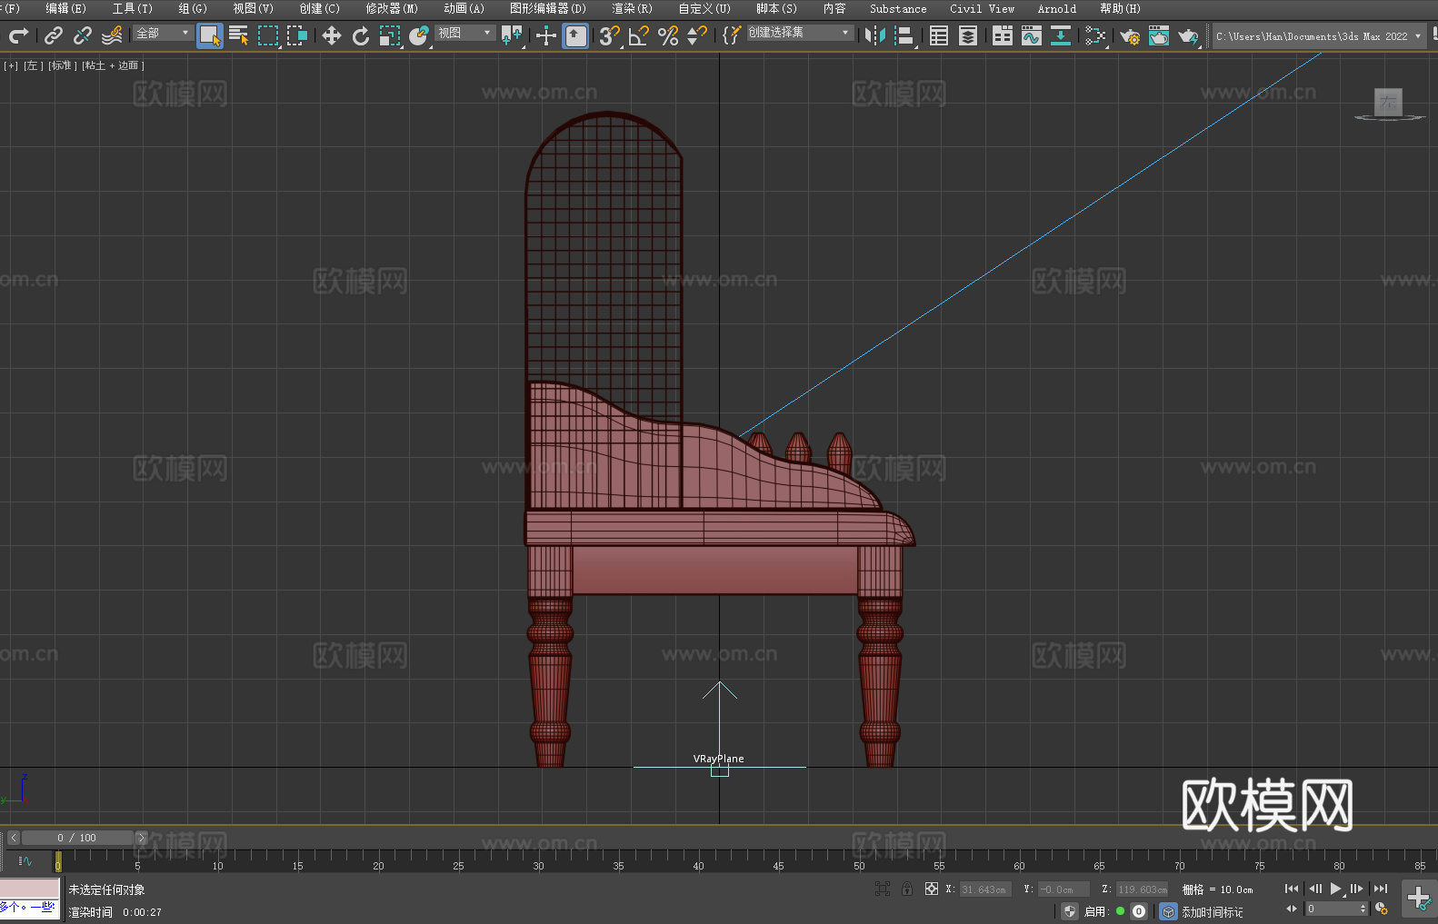Open the 修改器(M) menu
Screen dimensions: 1438x924
click(392, 8)
